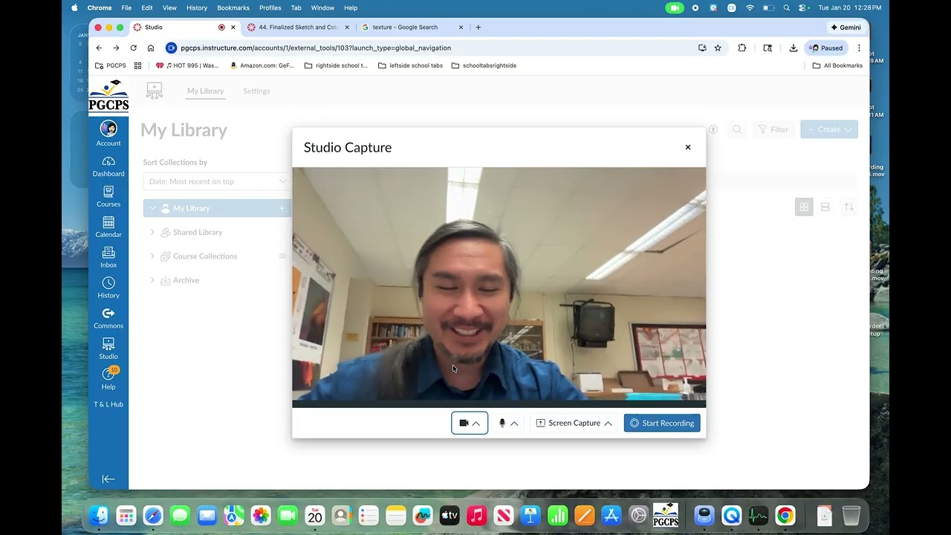
Task: Click the PGCPS logo
Action: (108, 96)
